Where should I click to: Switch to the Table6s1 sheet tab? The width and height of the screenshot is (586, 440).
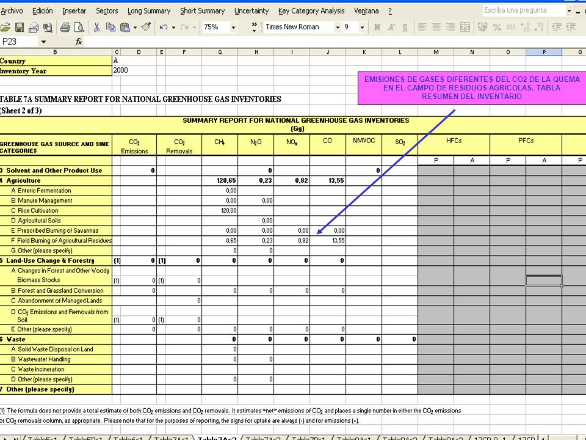tap(128, 438)
